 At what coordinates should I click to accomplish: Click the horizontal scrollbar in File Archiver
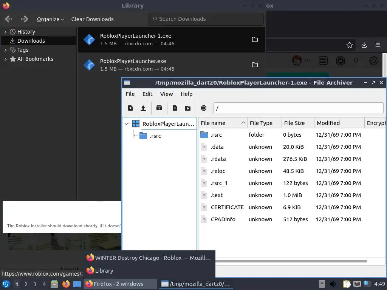[x=291, y=261]
